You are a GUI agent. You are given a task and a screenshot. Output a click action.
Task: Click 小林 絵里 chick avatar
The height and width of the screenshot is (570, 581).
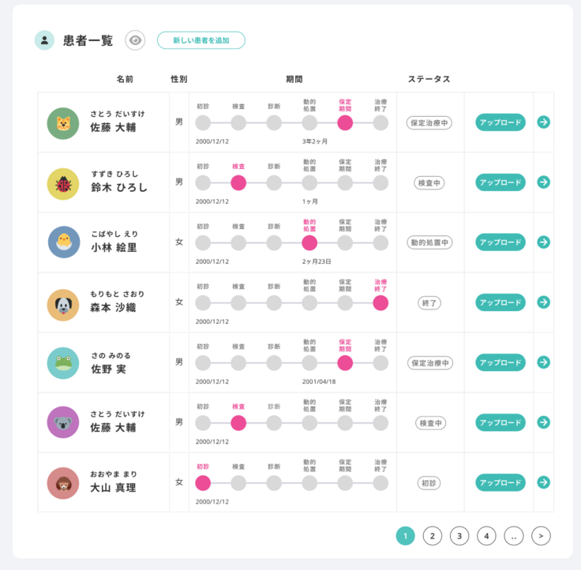click(x=63, y=242)
